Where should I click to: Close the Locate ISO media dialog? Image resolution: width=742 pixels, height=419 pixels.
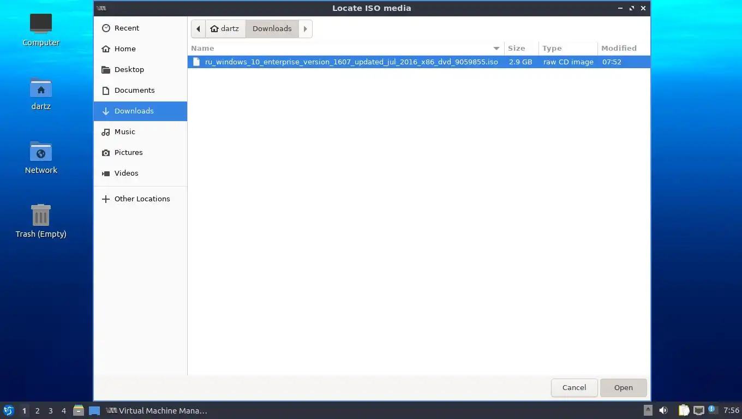click(643, 8)
